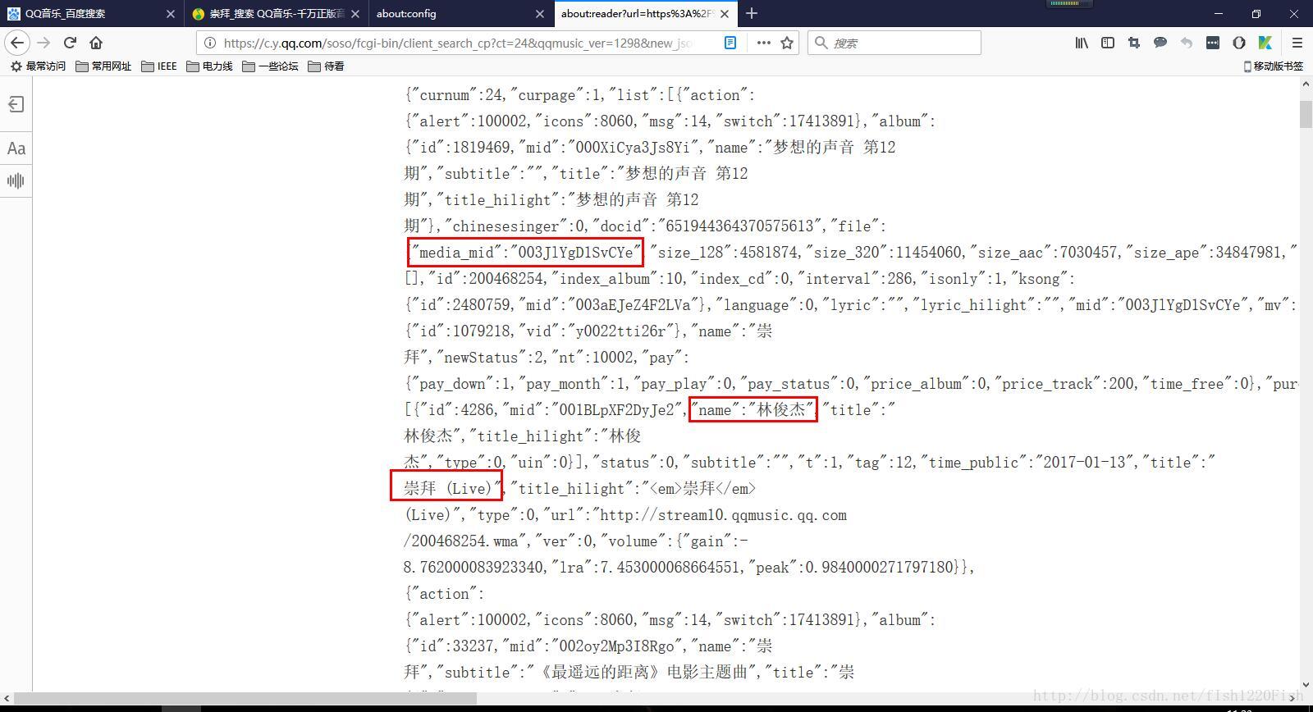
Task: Click the "media_mid":"003JlYgD1SvCYe" text
Action: (x=526, y=253)
